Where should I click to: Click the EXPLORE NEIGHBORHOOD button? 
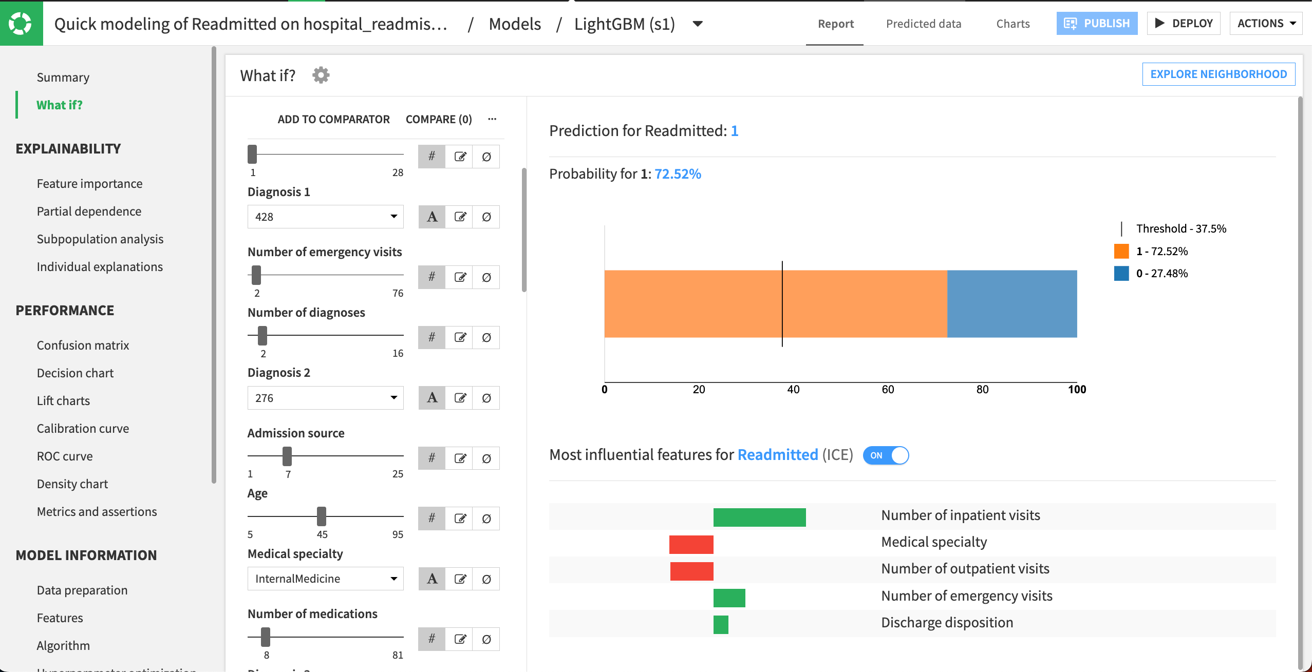tap(1218, 74)
